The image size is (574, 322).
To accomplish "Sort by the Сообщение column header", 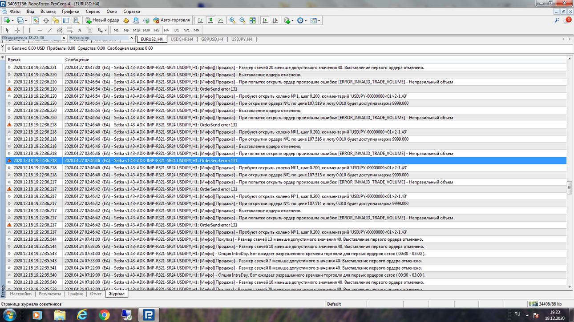I will point(315,60).
